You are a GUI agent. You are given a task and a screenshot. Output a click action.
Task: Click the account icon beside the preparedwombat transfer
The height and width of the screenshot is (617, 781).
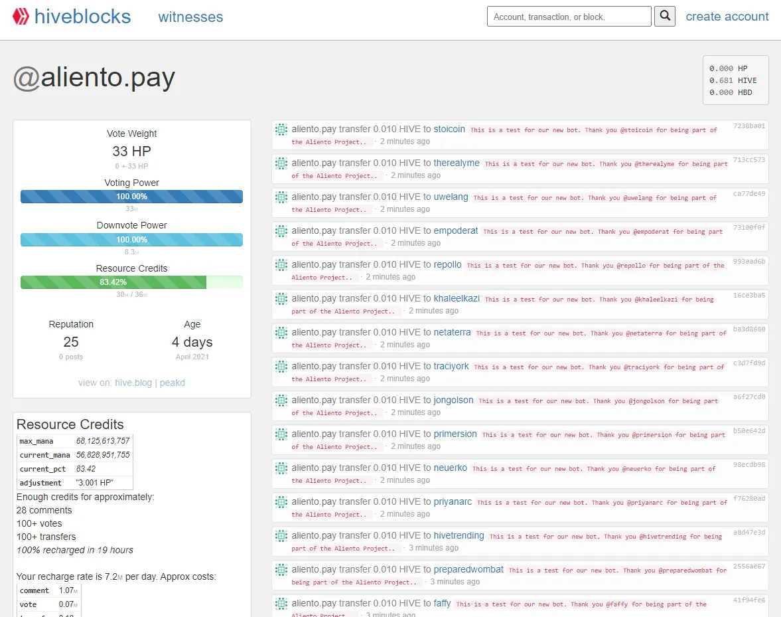click(281, 570)
